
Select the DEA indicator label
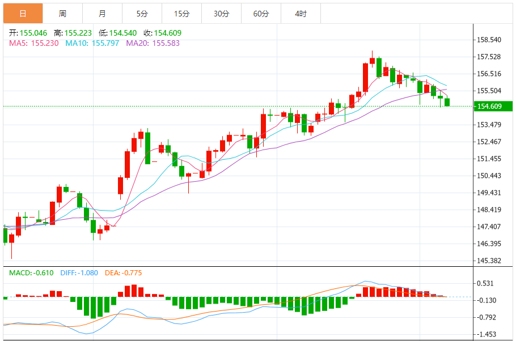click(x=123, y=273)
